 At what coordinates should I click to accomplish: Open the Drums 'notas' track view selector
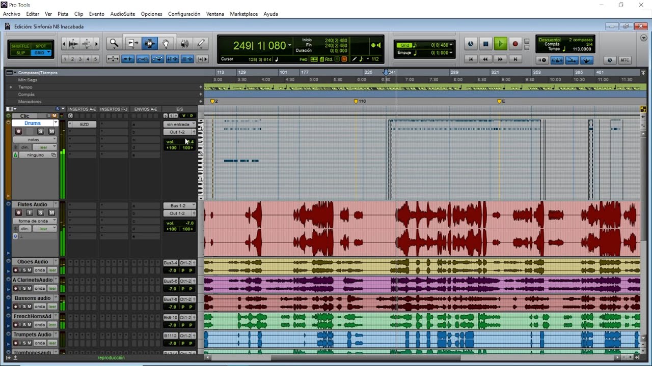pos(35,139)
